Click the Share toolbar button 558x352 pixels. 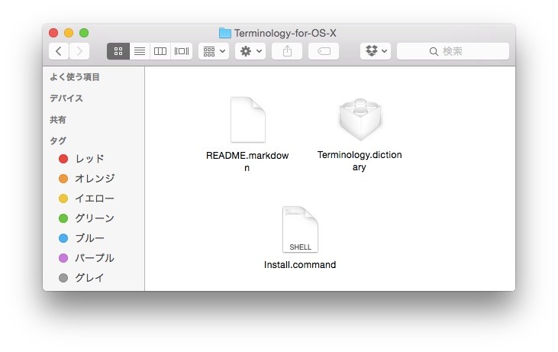point(287,51)
